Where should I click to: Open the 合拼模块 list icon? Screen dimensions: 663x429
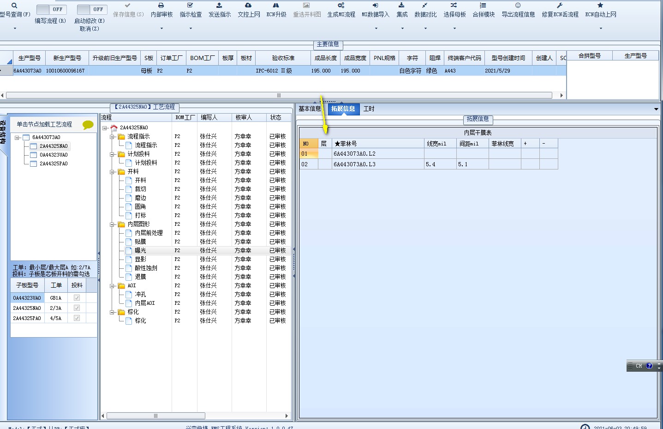[x=483, y=6]
